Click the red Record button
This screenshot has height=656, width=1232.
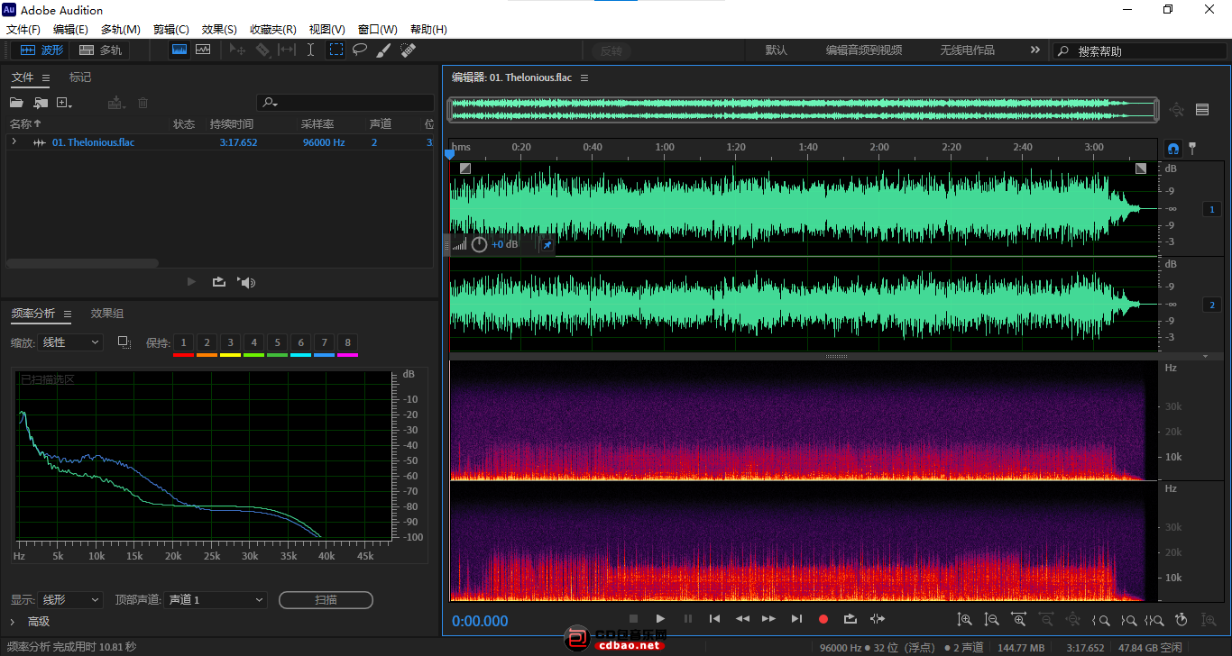823,619
